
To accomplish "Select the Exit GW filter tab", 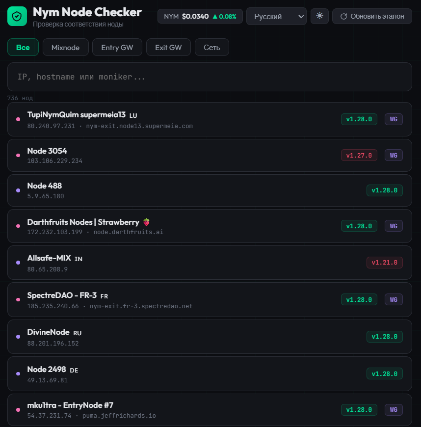I will pos(168,48).
